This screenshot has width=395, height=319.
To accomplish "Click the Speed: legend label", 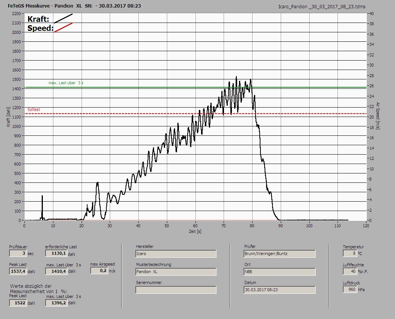I will (40, 28).
